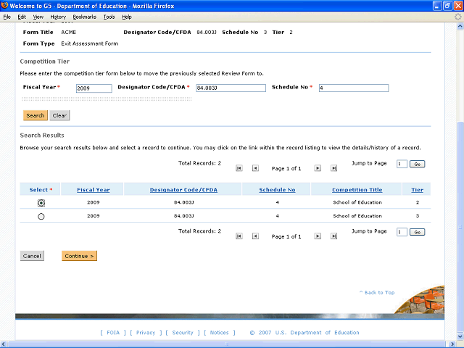Open the Help menu
Screen dimensions: 464x348
click(127, 17)
